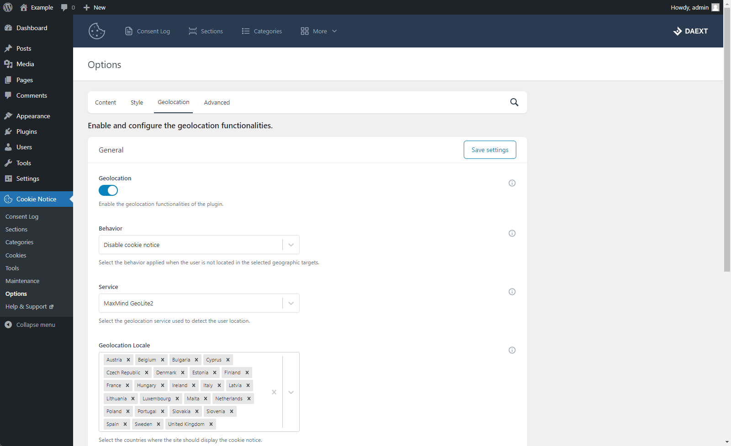Image resolution: width=731 pixels, height=446 pixels.
Task: Remove France tag
Action: tap(127, 385)
